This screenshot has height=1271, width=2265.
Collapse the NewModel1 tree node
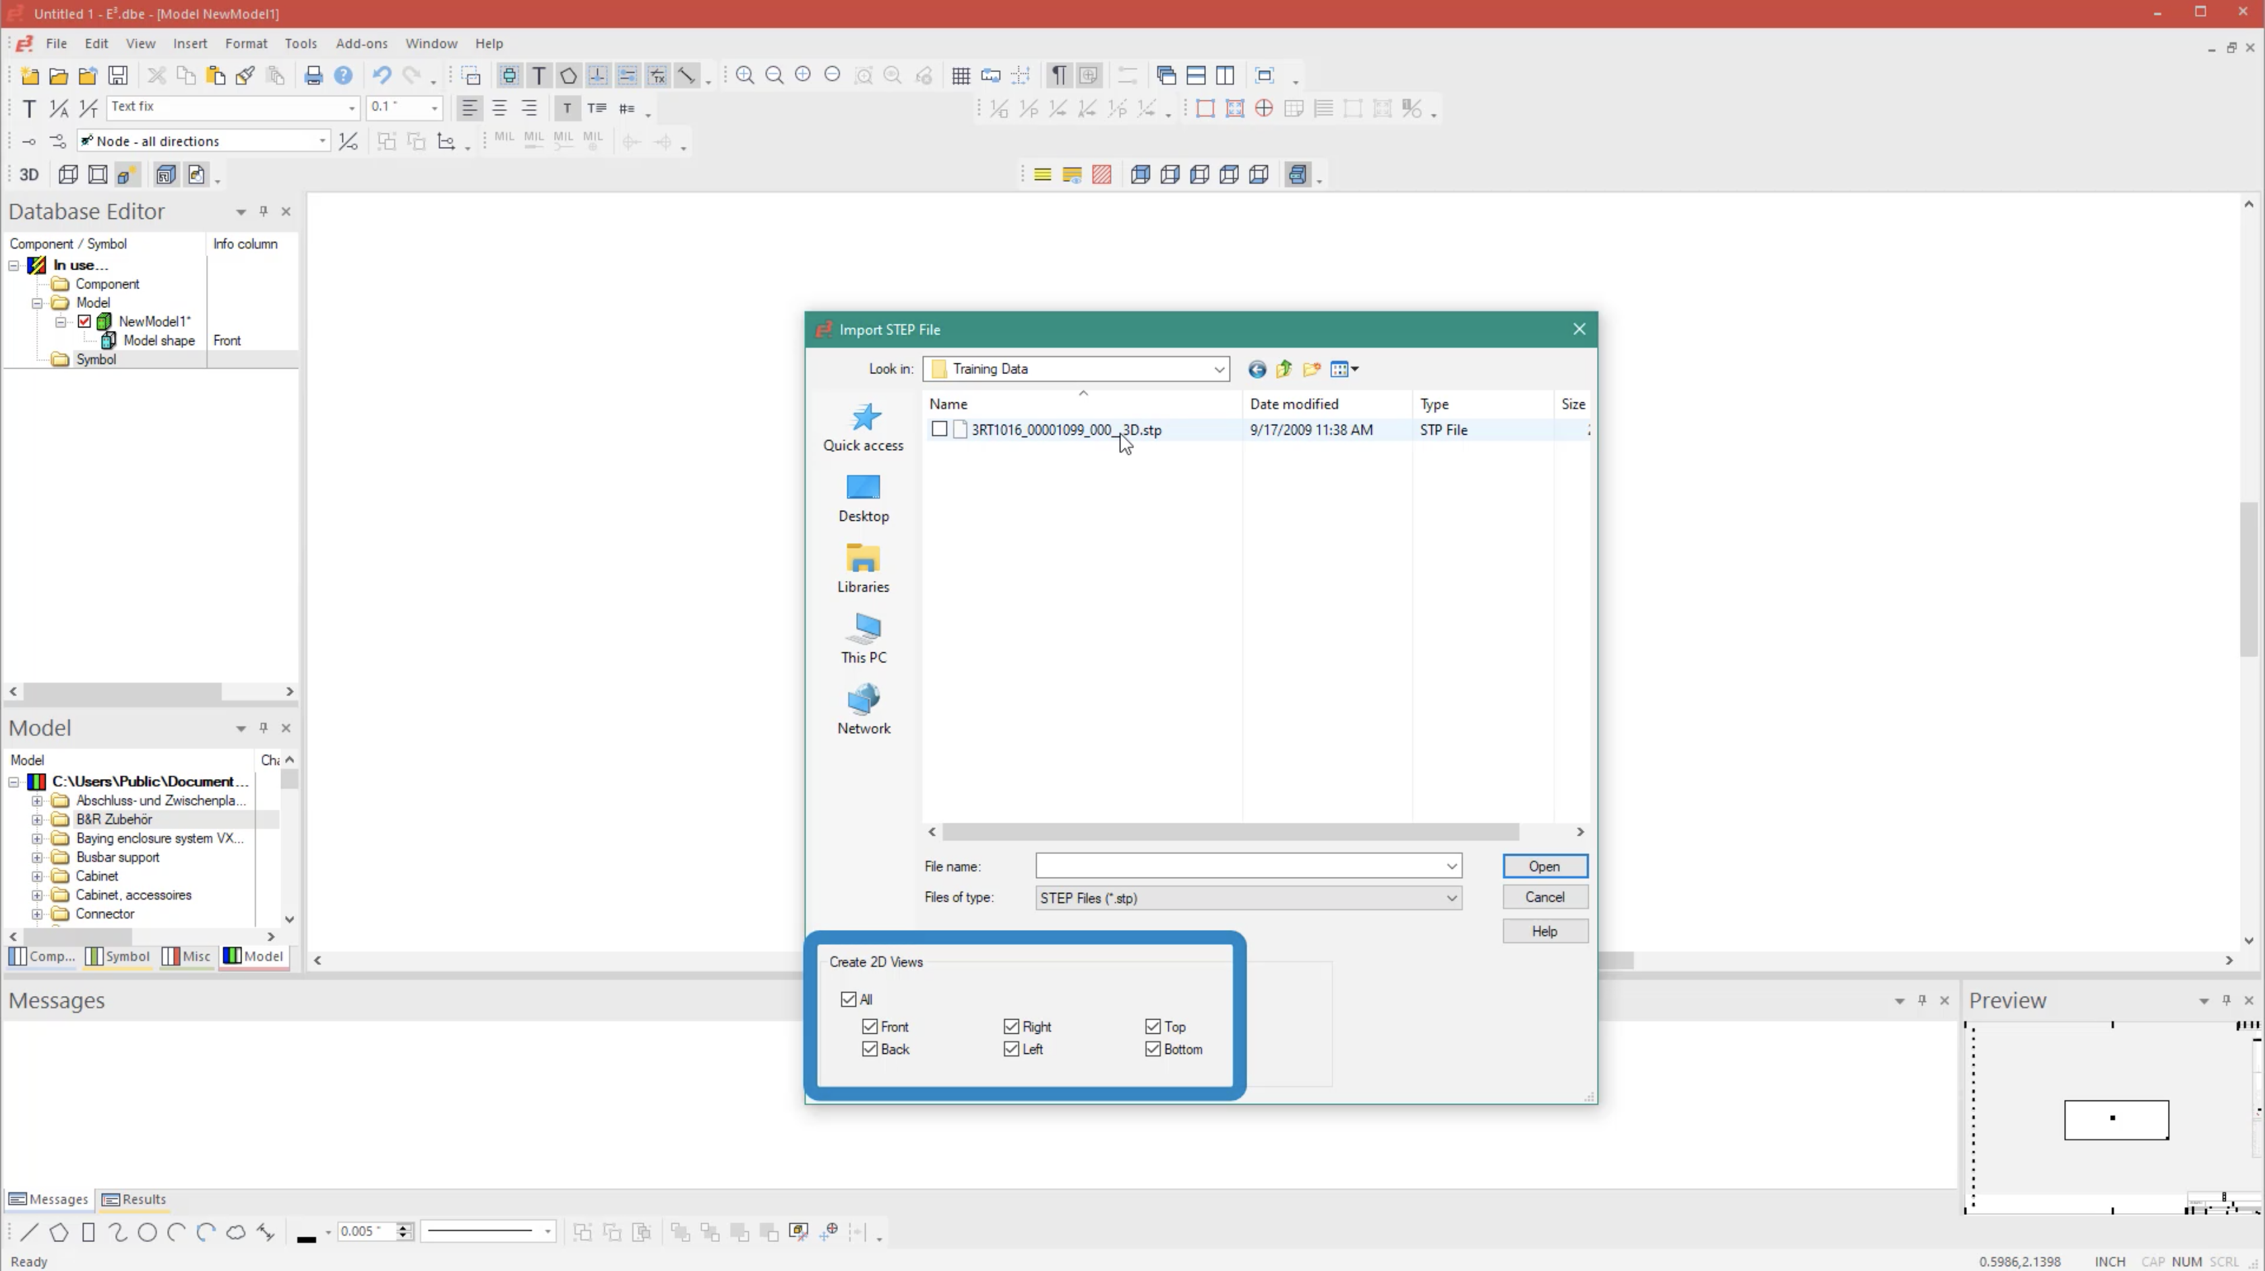click(61, 321)
